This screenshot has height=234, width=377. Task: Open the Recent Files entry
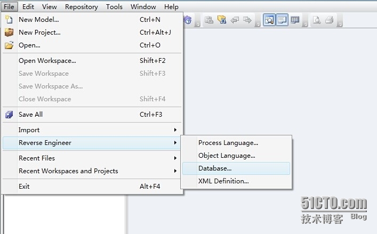click(92, 158)
